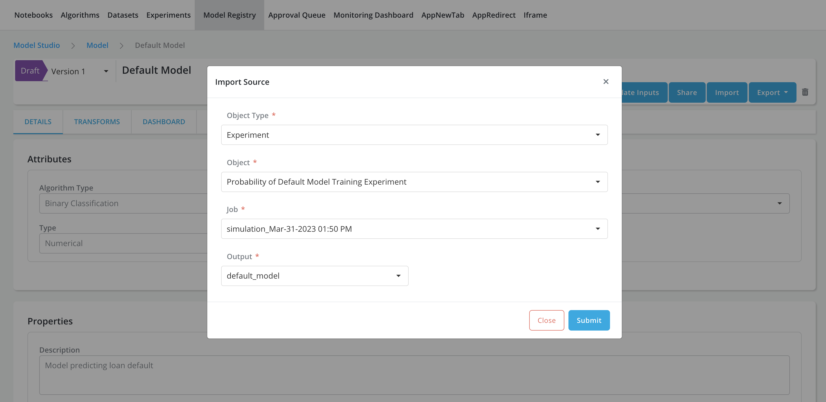Click the Submit button
Viewport: 826px width, 402px height.
(x=589, y=320)
